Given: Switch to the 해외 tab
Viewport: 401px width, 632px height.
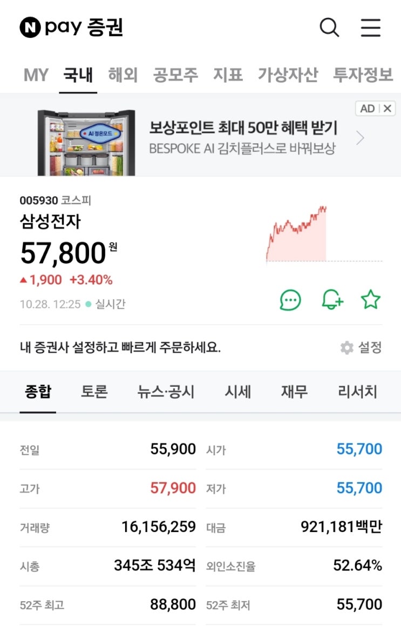Looking at the screenshot, I should point(123,75).
